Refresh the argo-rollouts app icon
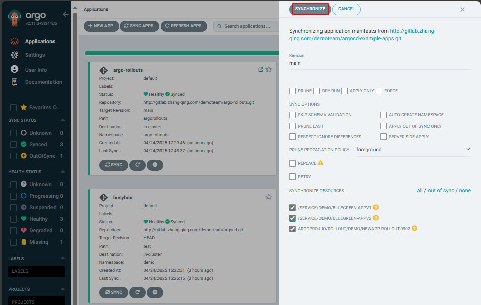This screenshot has height=305, width=481. point(137,165)
